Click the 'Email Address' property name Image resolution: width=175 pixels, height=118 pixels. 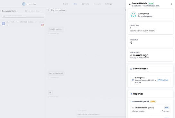click(x=141, y=108)
